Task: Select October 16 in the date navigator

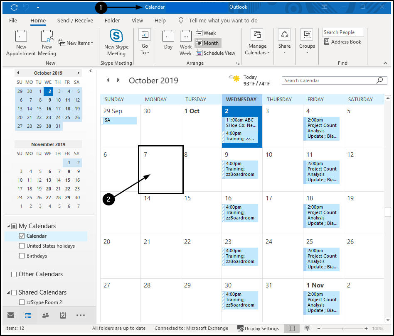Action: point(49,109)
